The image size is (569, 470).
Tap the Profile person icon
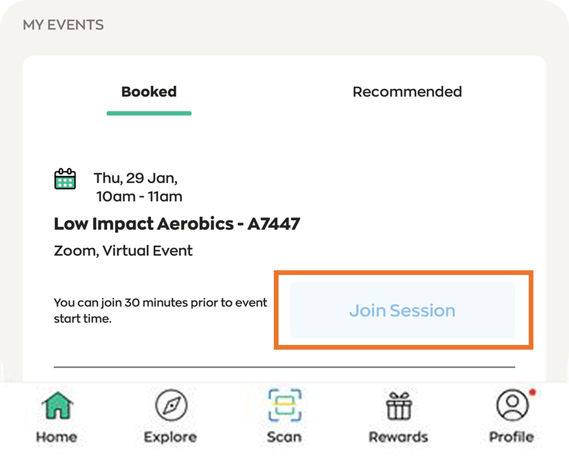[x=511, y=406]
